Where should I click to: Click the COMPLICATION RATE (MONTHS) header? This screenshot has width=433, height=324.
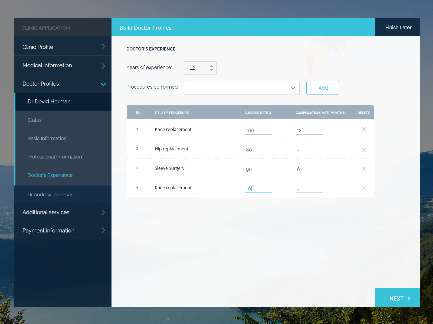320,113
